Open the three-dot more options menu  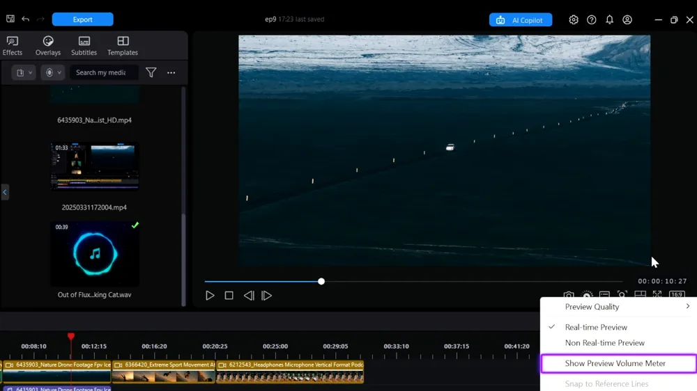coord(171,72)
